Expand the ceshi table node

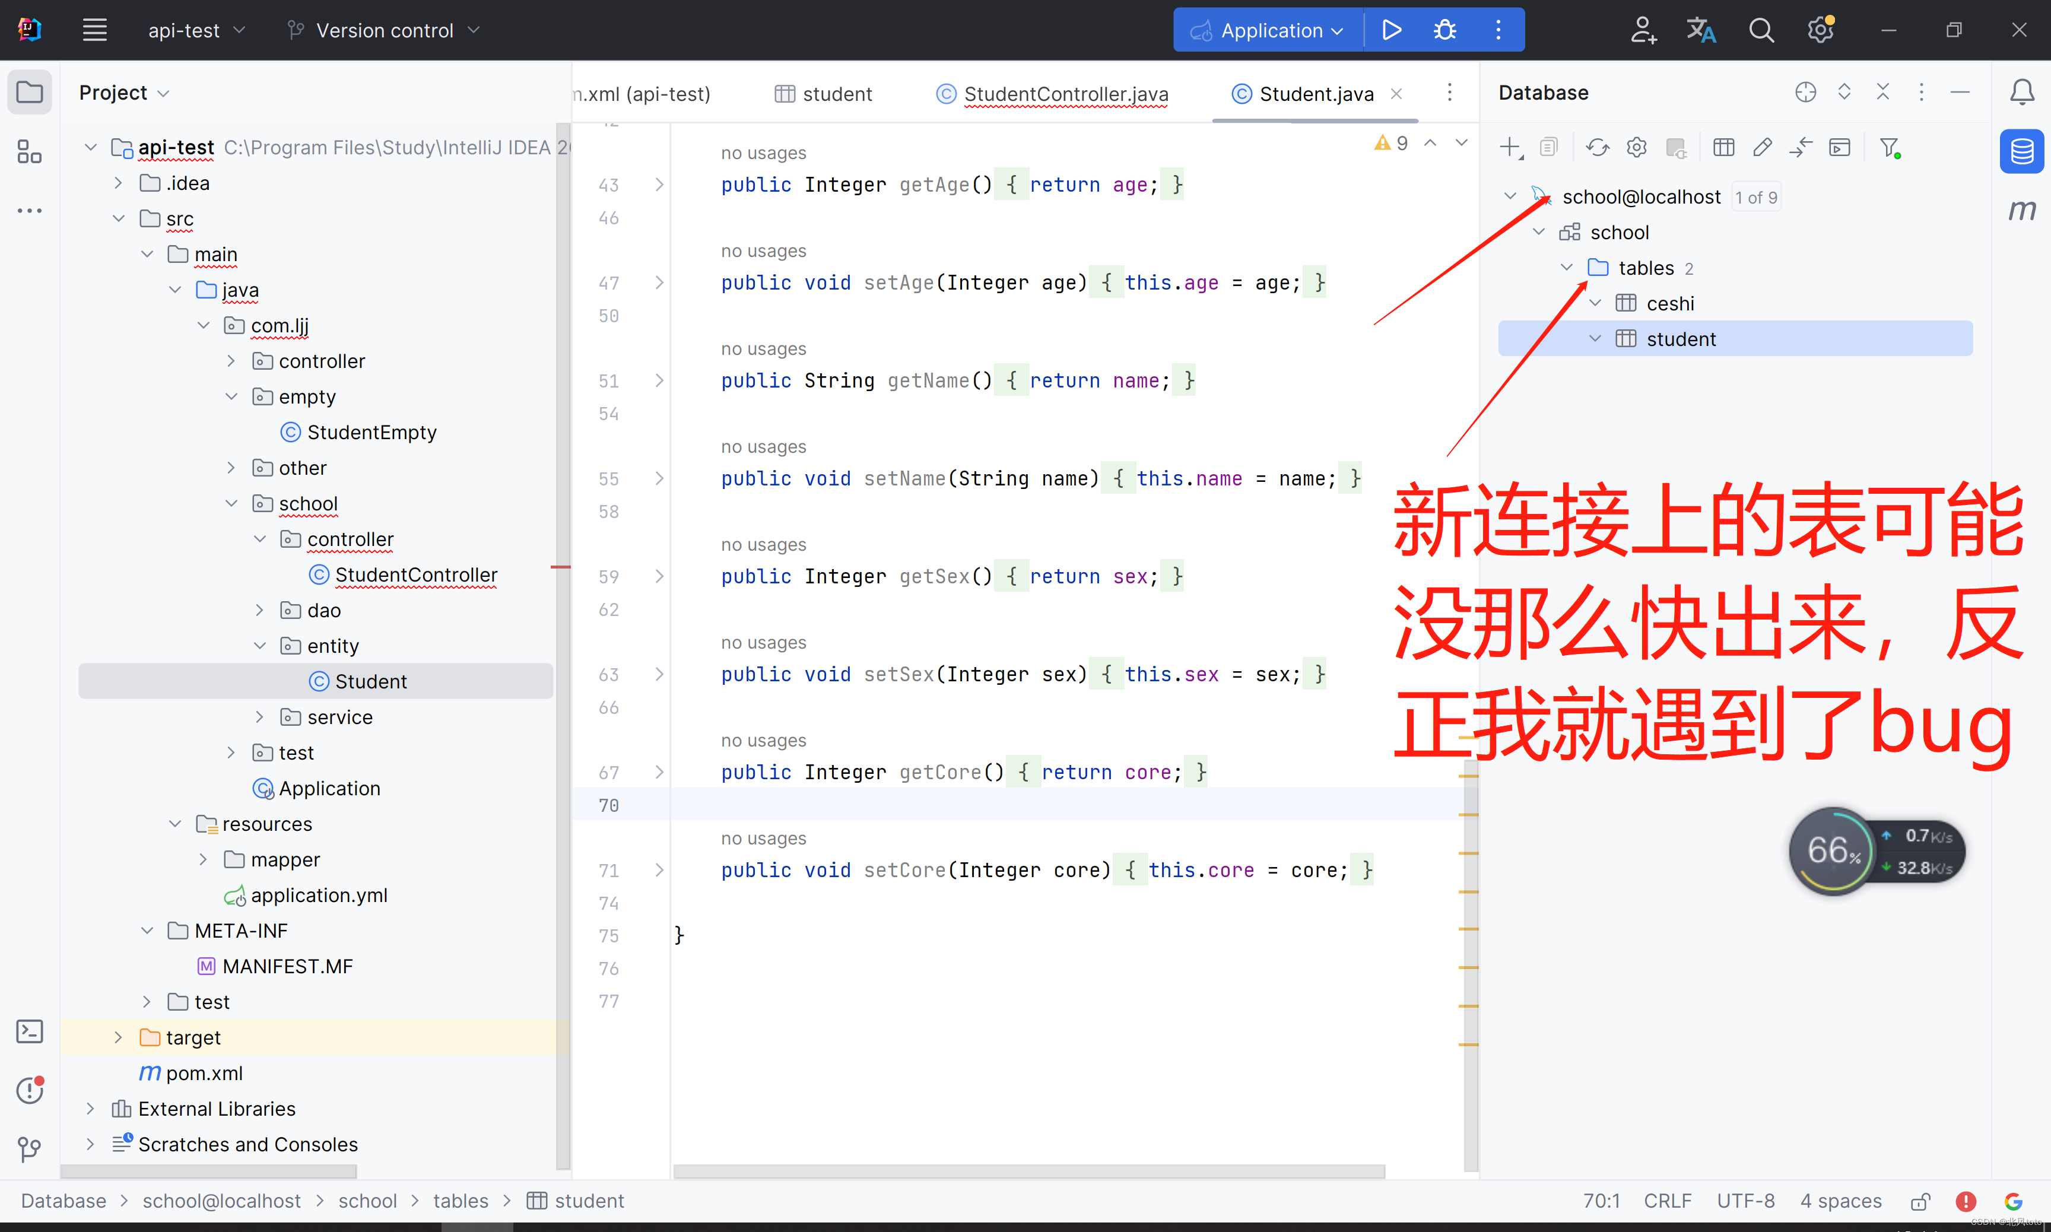(1595, 303)
